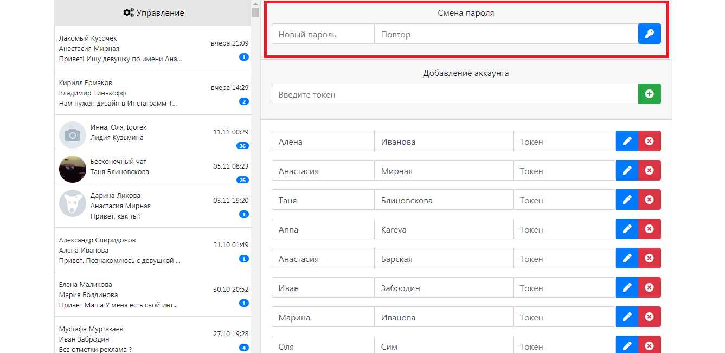The height and width of the screenshot is (353, 725).
Task: Remove the Иван Забродин account
Action: [x=649, y=287]
